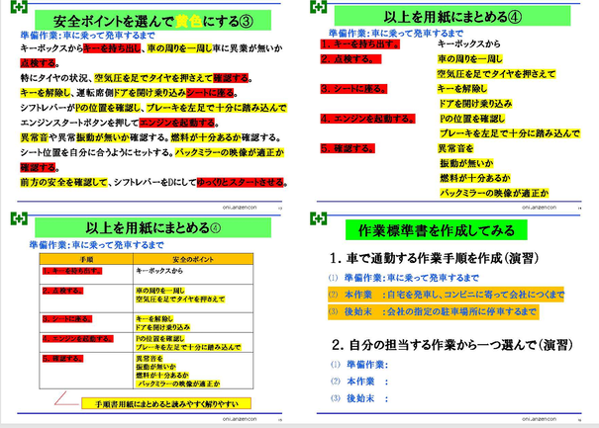This screenshot has height=428, width=599.
Task: Click the empty (2) 本作業： item under section 2
Action: pyautogui.click(x=359, y=382)
